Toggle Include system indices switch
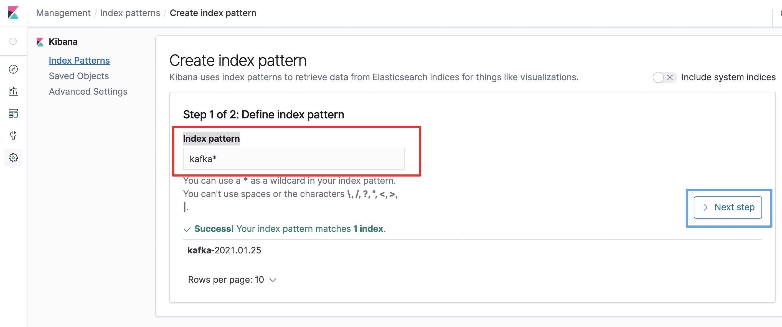This screenshot has height=327, width=782. pyautogui.click(x=664, y=77)
